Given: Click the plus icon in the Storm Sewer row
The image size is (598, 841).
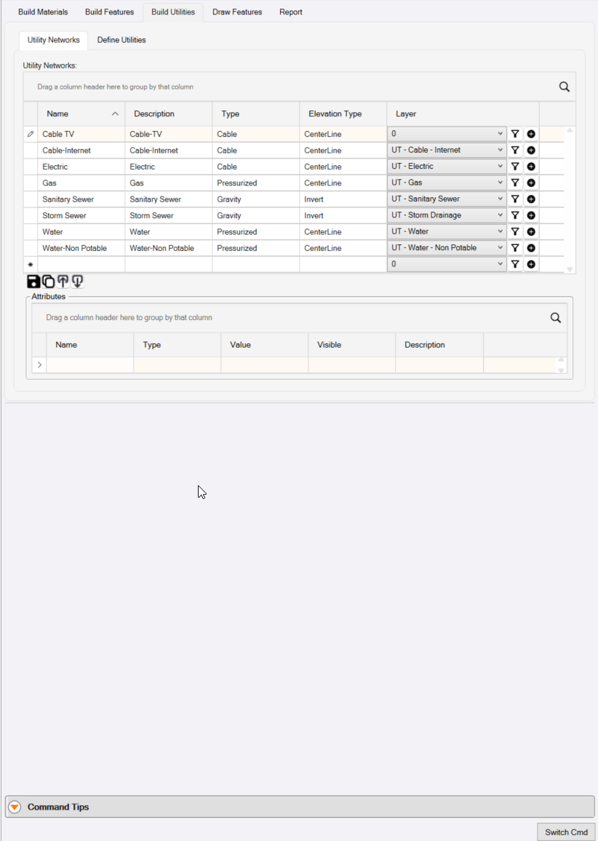Looking at the screenshot, I should (x=531, y=215).
